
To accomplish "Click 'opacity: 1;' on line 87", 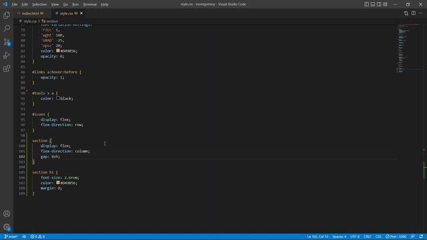I will pos(52,77).
